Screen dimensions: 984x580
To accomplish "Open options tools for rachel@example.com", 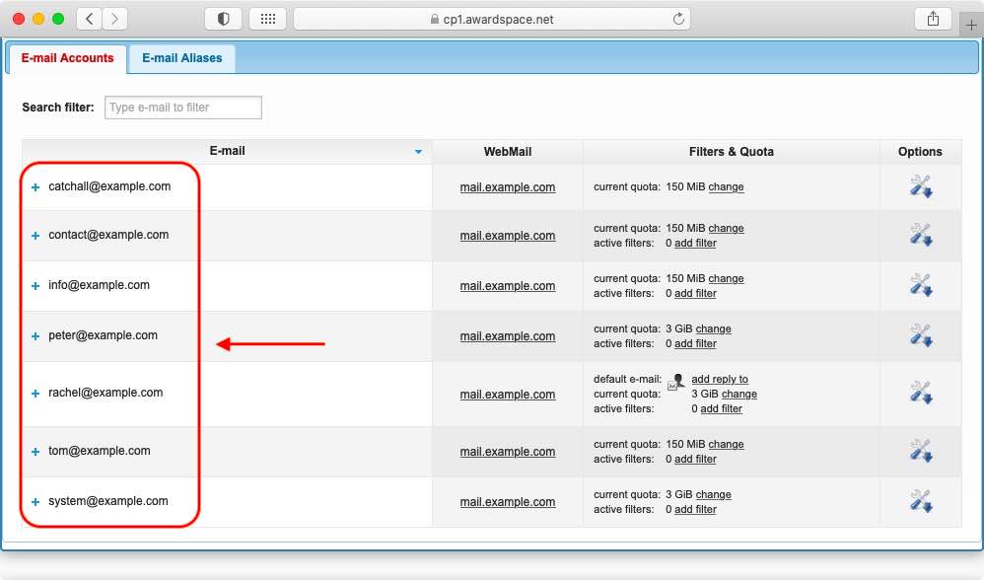I will [919, 394].
